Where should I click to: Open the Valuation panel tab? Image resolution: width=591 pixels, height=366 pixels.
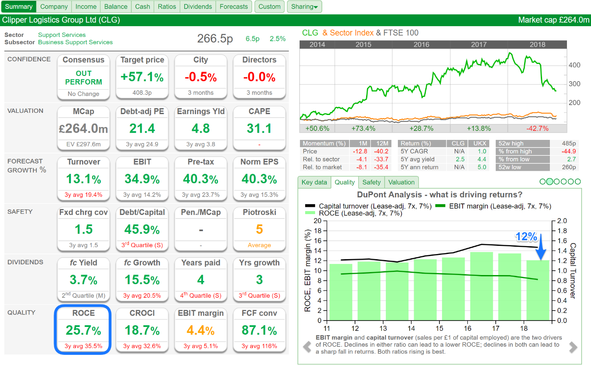point(401,182)
